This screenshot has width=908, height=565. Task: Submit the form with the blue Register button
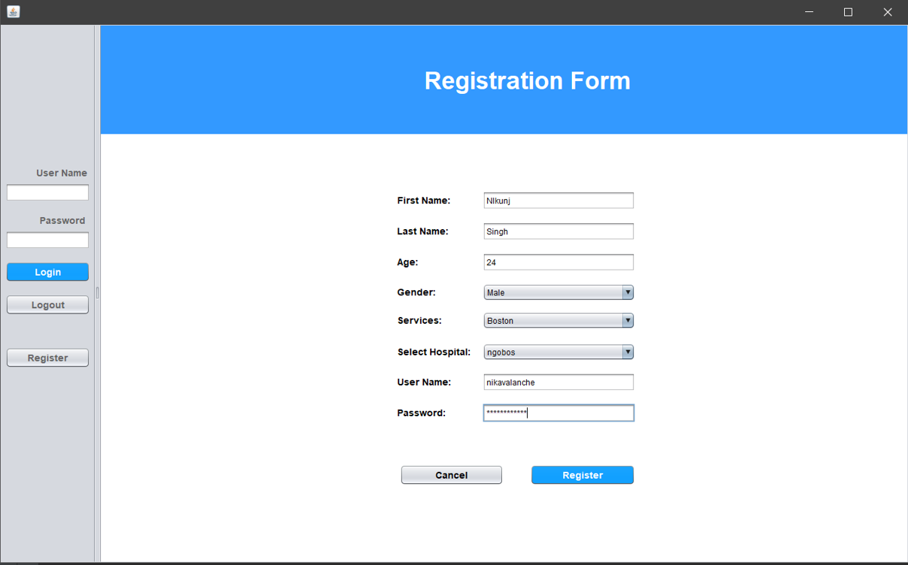[x=582, y=475]
